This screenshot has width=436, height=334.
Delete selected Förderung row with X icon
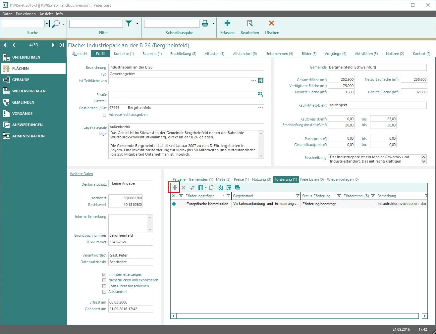[x=184, y=188]
